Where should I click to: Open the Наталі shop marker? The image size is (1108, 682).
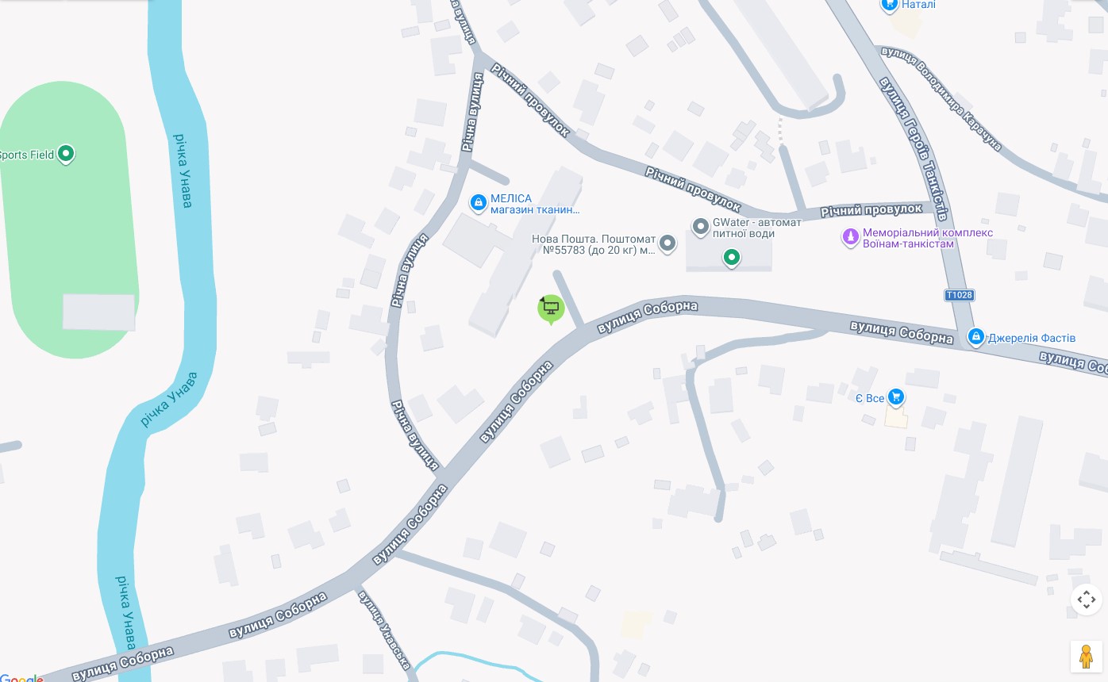click(890, 5)
